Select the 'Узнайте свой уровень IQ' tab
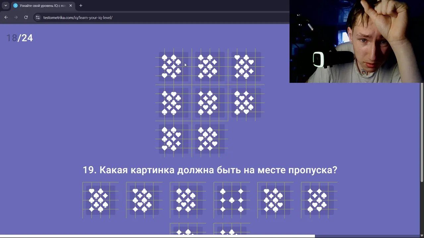The image size is (424, 238). [x=42, y=6]
